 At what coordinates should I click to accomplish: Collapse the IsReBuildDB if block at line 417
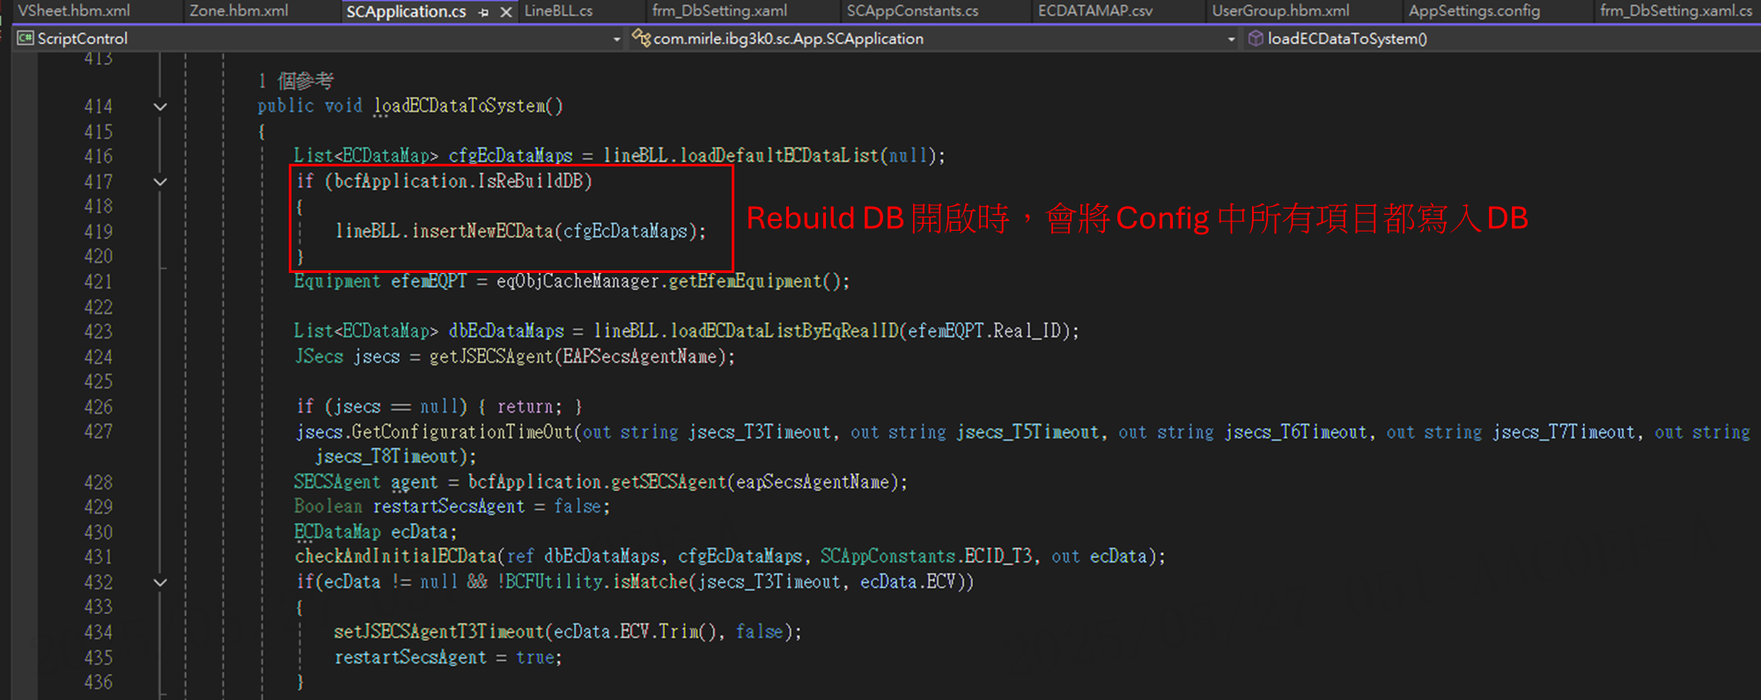click(x=160, y=181)
